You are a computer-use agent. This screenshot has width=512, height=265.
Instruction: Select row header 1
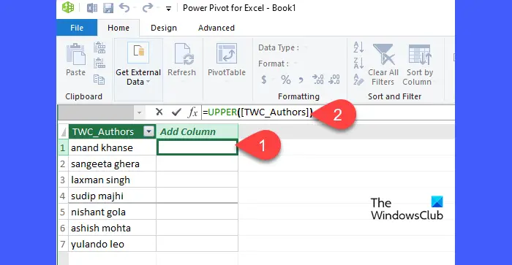(63, 147)
